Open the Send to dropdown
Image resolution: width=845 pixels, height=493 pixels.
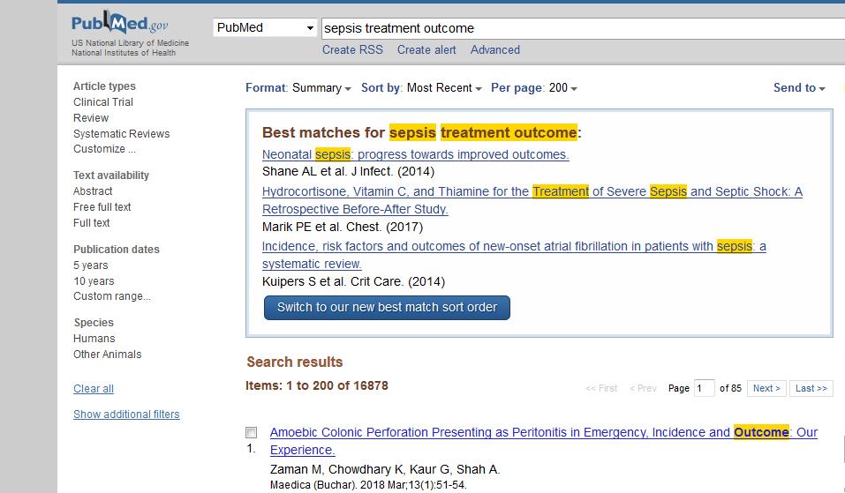(x=799, y=87)
